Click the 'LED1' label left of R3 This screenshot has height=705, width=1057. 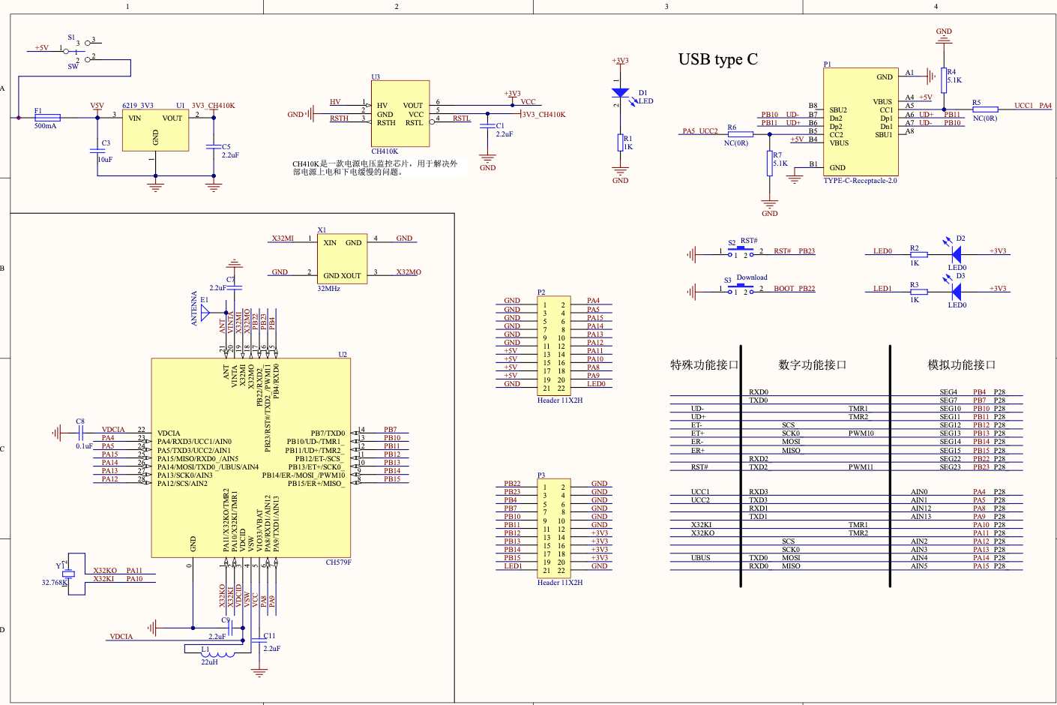882,289
